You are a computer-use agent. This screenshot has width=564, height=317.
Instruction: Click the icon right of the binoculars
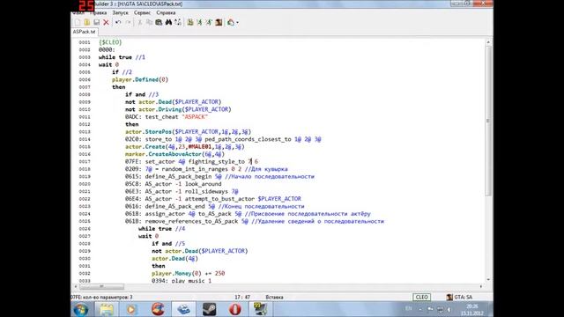(178, 22)
